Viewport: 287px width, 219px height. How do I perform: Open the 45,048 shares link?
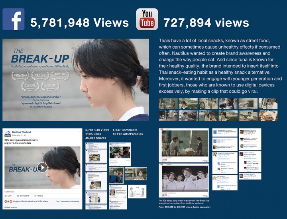(x=10, y=207)
